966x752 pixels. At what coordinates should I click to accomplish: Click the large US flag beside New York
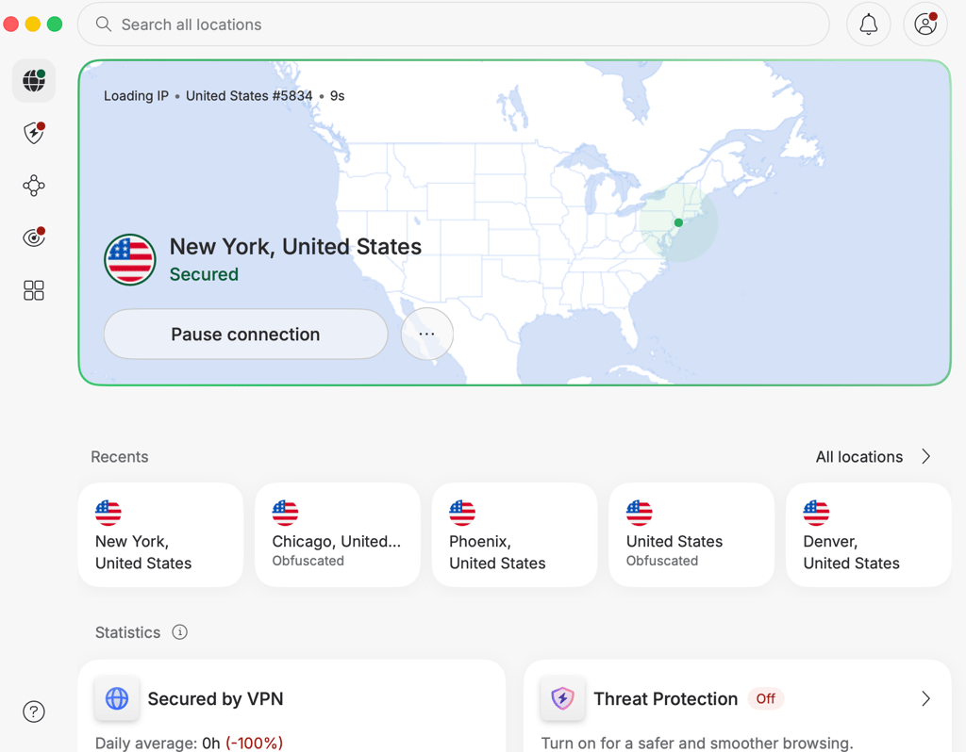130,260
